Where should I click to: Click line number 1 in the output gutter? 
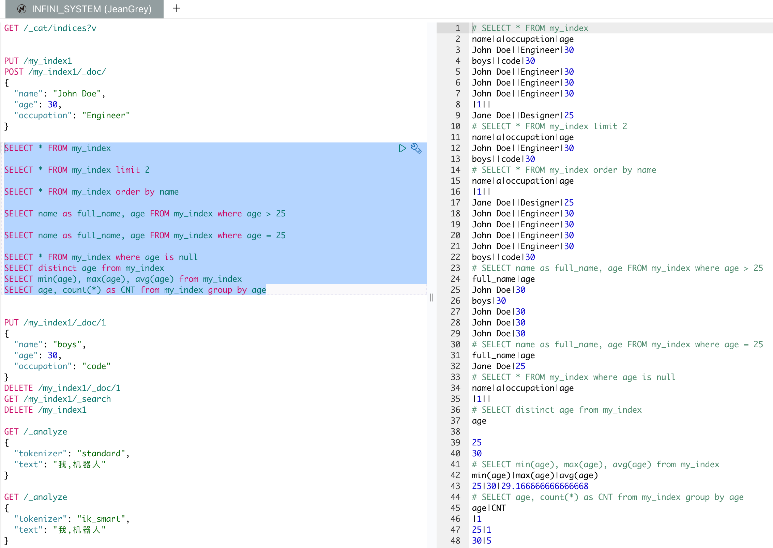(x=458, y=28)
